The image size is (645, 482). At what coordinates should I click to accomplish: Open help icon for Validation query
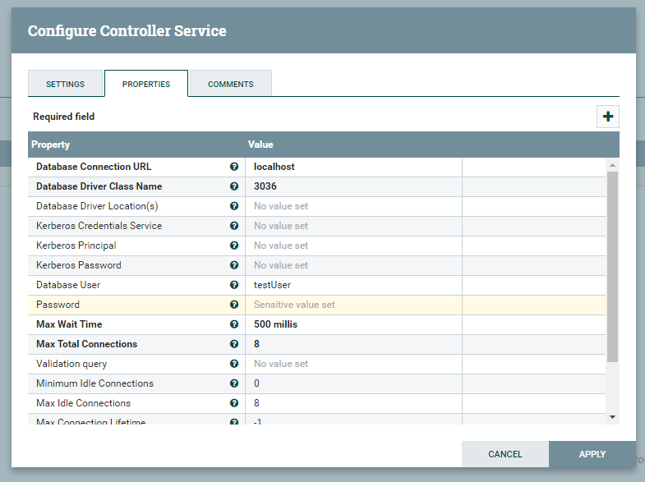click(x=234, y=364)
